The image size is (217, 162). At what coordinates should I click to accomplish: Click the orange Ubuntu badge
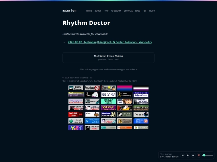(x=125, y=128)
